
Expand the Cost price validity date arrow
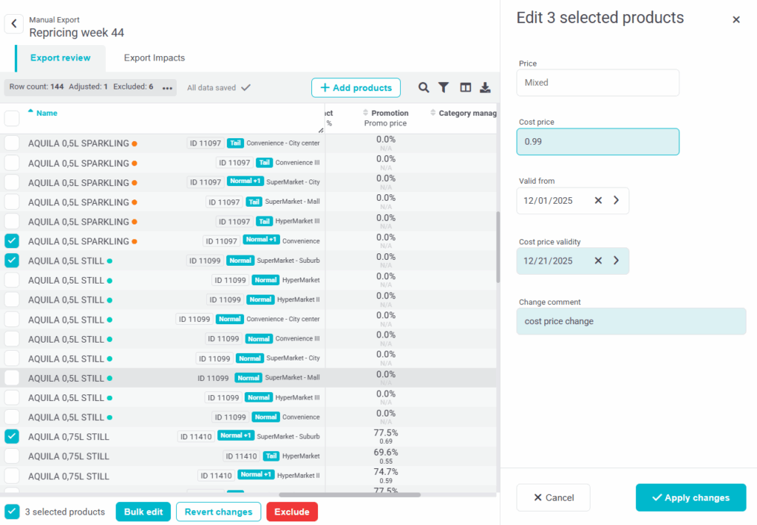pos(617,261)
